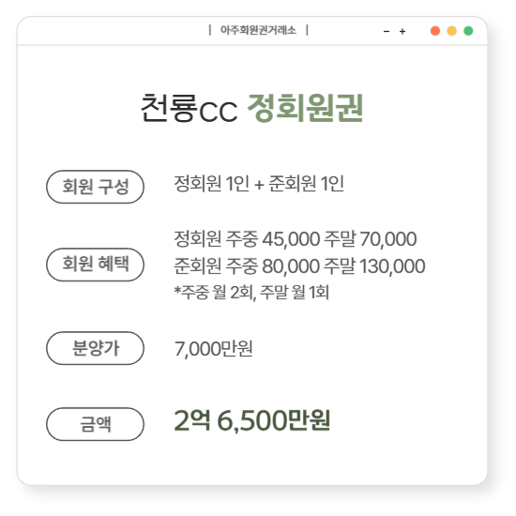Click the yellow circle window dot
This screenshot has height=516, width=516.
(x=451, y=31)
